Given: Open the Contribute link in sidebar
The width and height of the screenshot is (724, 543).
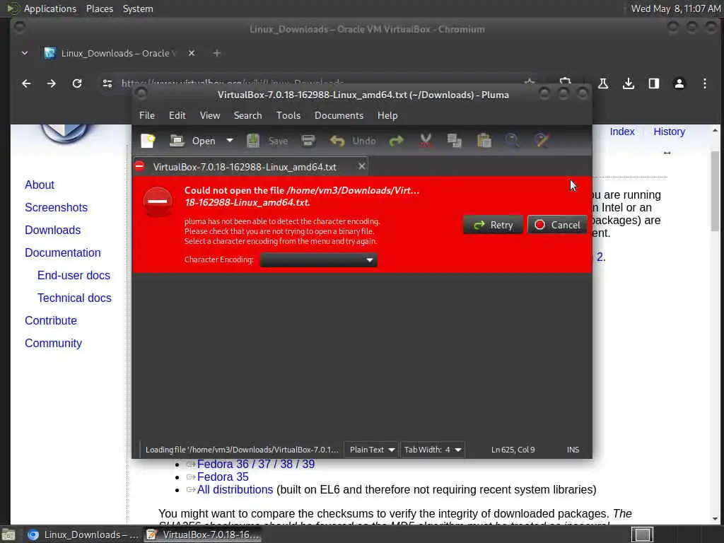Looking at the screenshot, I should coord(51,320).
